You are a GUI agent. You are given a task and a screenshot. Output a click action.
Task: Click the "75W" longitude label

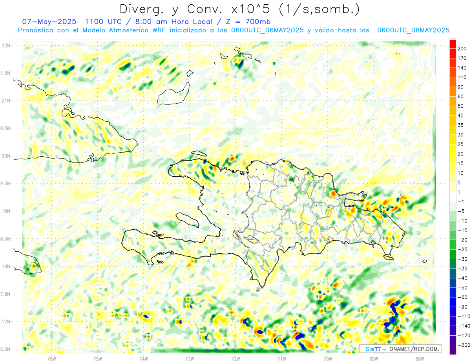coord(97,358)
